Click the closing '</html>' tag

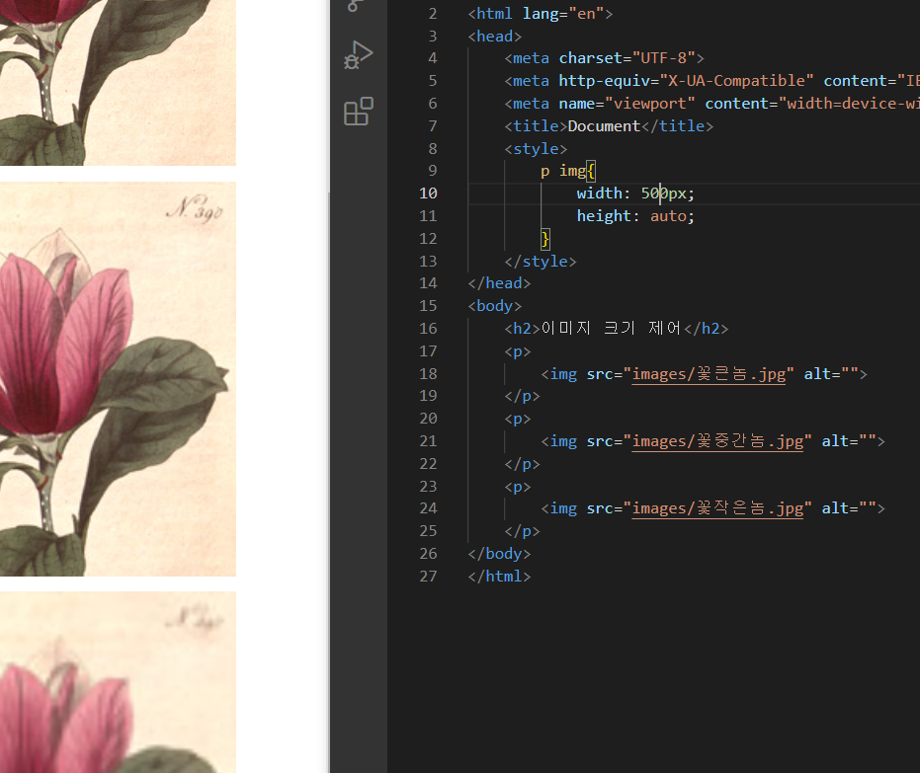click(499, 577)
